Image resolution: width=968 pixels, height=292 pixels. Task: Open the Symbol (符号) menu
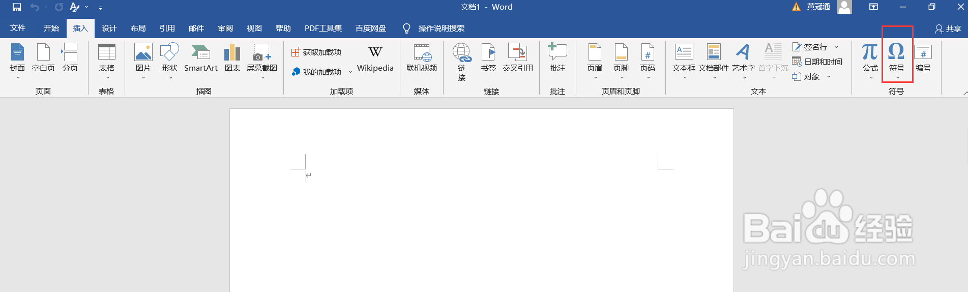point(897,61)
